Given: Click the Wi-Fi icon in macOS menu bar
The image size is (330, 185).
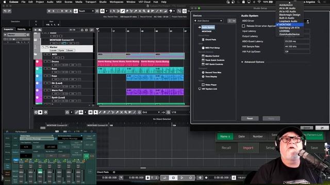Looking at the screenshot, I should pyautogui.click(x=259, y=2).
